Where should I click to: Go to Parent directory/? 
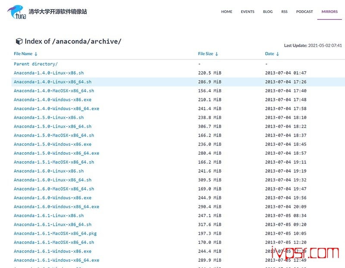coord(36,64)
